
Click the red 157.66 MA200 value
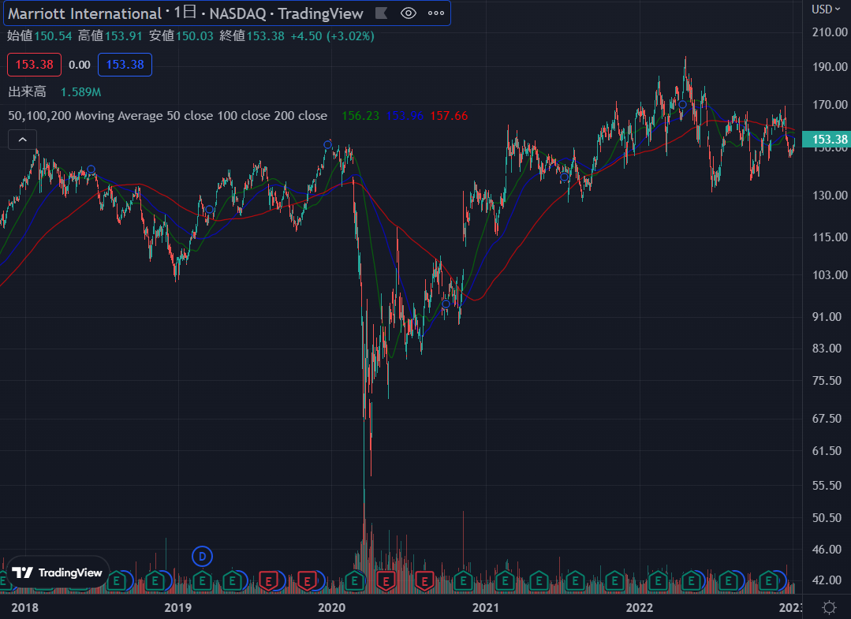point(449,116)
